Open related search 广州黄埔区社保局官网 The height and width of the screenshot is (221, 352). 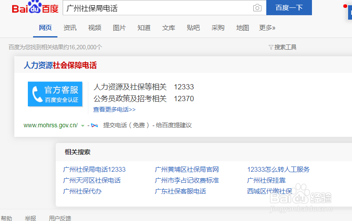(187, 169)
